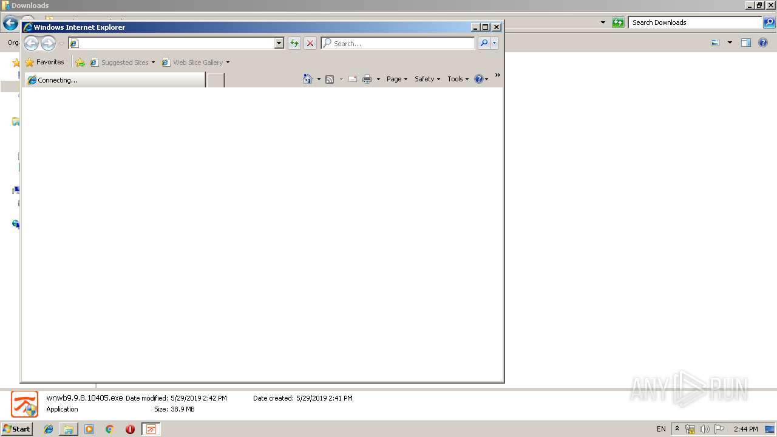This screenshot has width=777, height=437.
Task: Click the wnwb9.9.8.10405.exe file icon
Action: coord(24,404)
